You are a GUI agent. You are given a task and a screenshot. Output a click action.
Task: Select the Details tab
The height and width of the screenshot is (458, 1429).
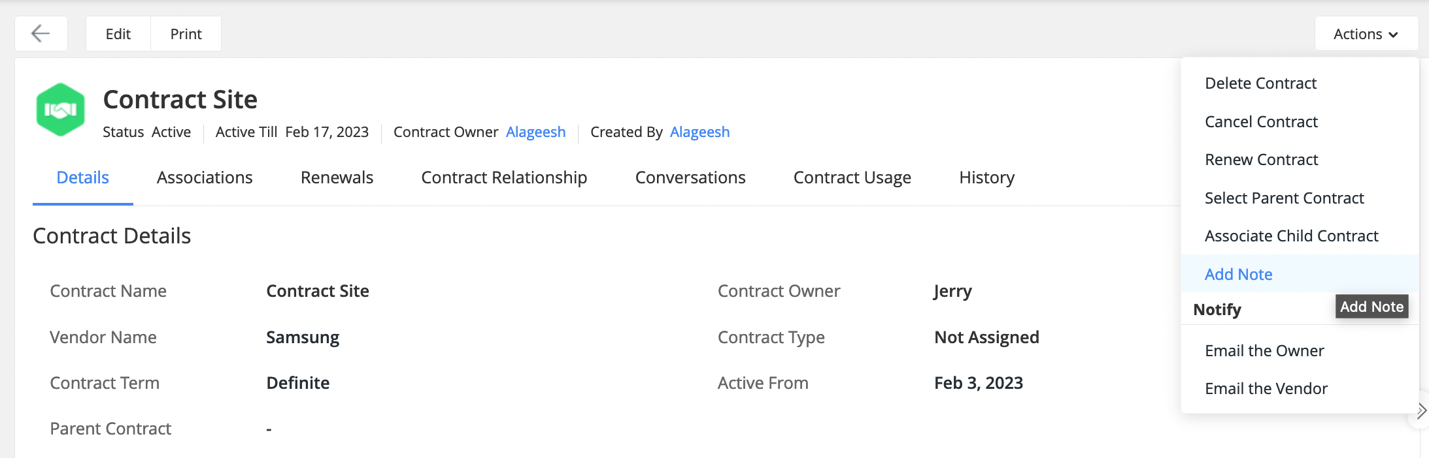tap(83, 177)
